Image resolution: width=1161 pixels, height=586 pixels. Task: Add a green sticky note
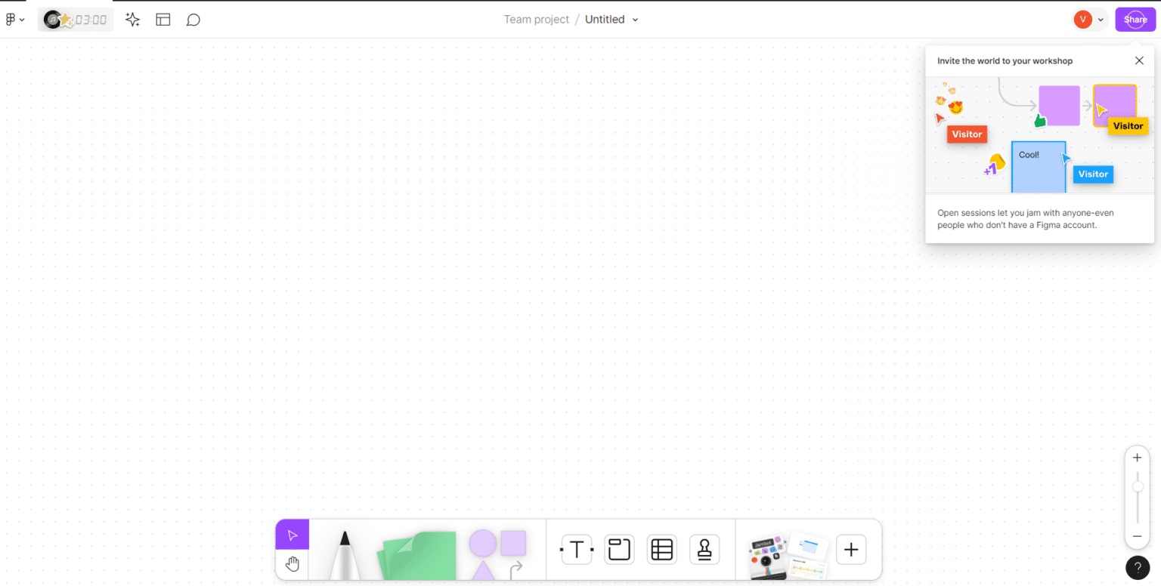click(x=418, y=555)
